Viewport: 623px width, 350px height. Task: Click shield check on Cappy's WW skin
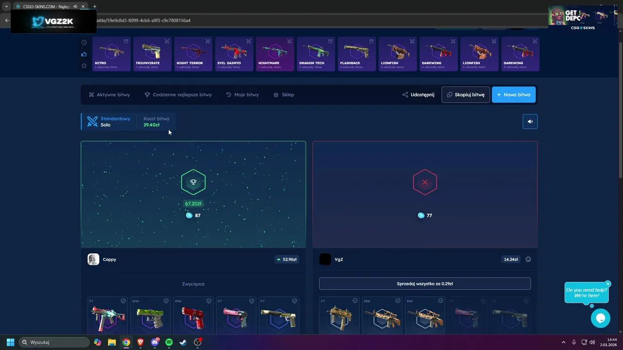(166, 301)
